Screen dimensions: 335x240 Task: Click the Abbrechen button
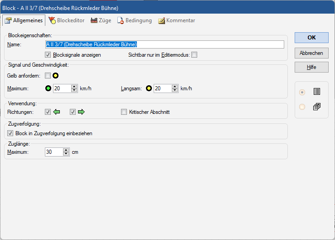click(x=311, y=53)
